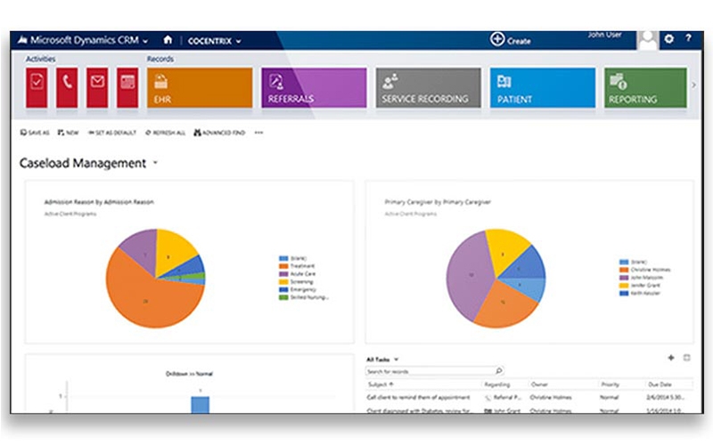713x445 pixels.
Task: Click the Skilled Nursing legend entry
Action: [304, 297]
